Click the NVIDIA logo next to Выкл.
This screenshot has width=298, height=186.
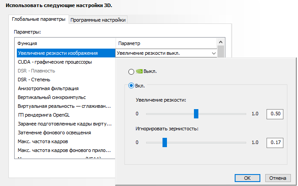point(139,72)
